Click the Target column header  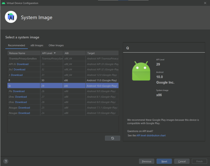pos(91,53)
